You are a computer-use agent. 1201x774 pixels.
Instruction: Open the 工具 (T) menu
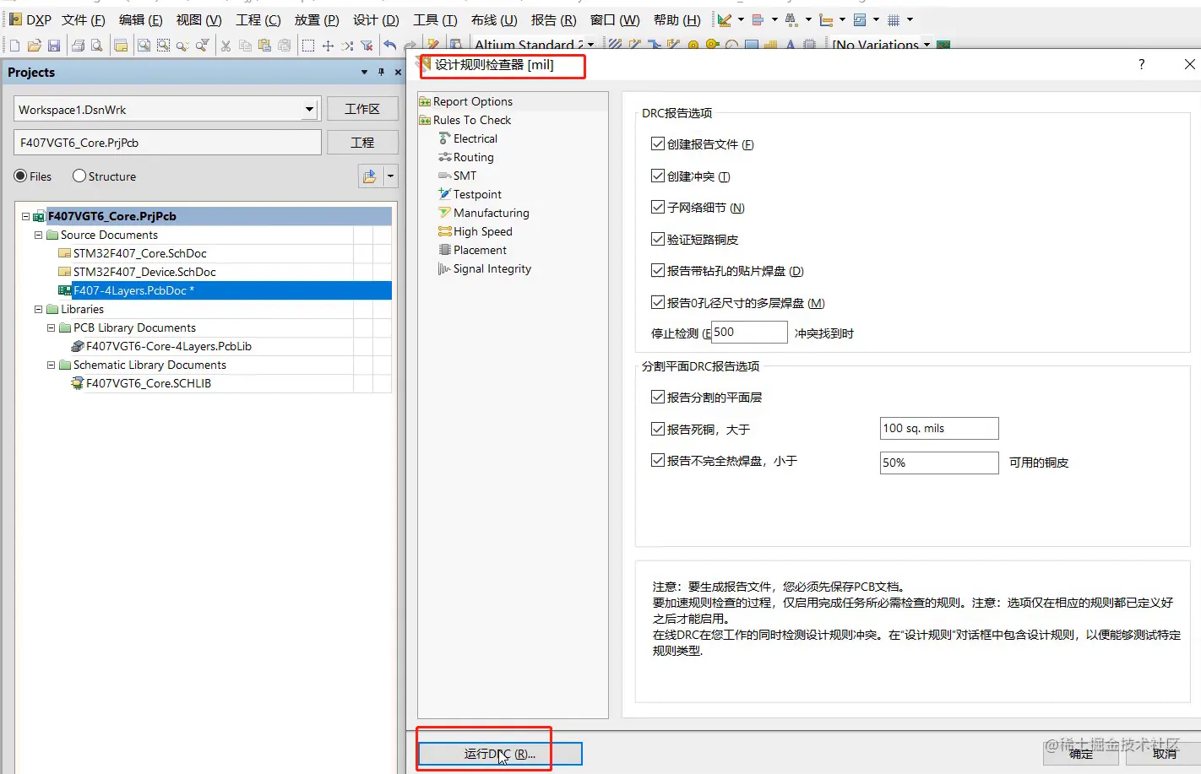click(x=435, y=19)
